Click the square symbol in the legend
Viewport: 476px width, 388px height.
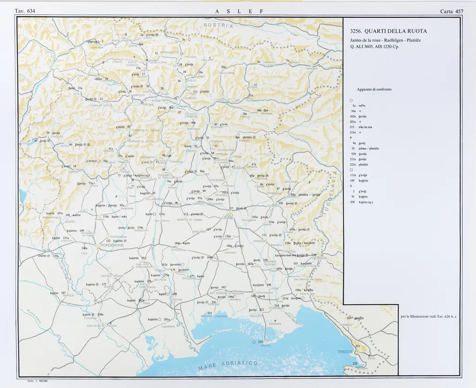coord(351,170)
